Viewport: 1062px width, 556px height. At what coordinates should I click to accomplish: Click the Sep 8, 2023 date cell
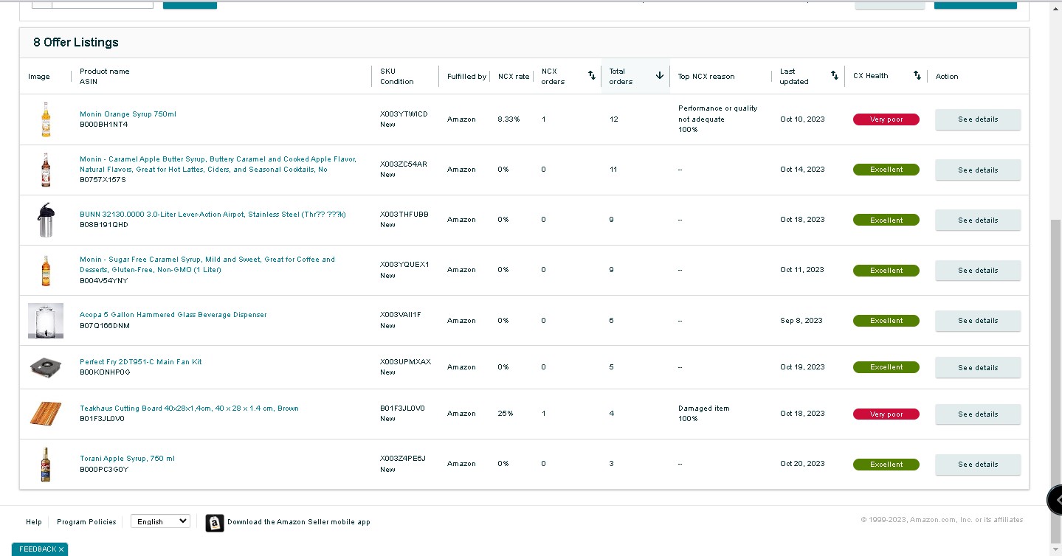pos(801,321)
